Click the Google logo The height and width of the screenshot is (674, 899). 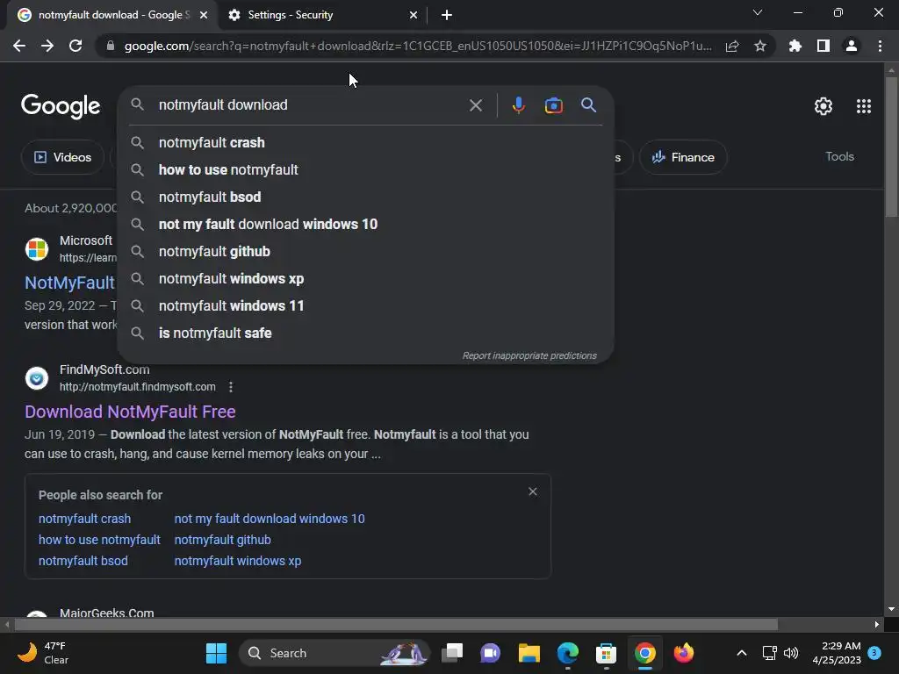coord(61,106)
